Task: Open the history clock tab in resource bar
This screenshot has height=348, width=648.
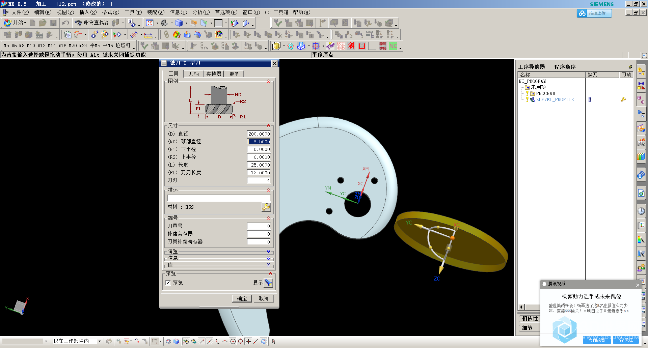Action: (641, 211)
